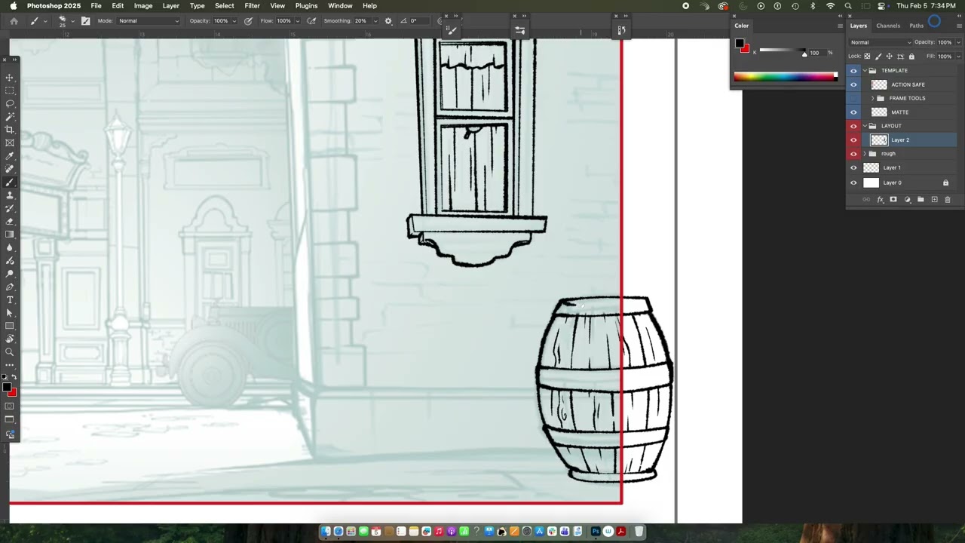This screenshot has width=965, height=543.
Task: Create a new group folder icon
Action: coord(921,200)
